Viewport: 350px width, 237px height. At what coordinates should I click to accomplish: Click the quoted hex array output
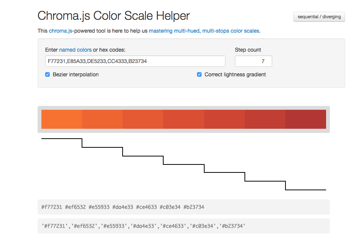tap(183, 226)
